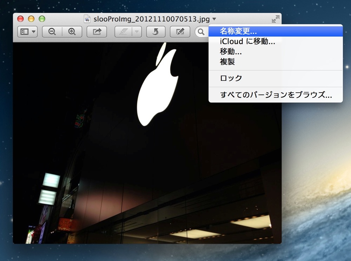This screenshot has width=351, height=261.
Task: Show the edit toolbar with pencil icon
Action: [180, 32]
